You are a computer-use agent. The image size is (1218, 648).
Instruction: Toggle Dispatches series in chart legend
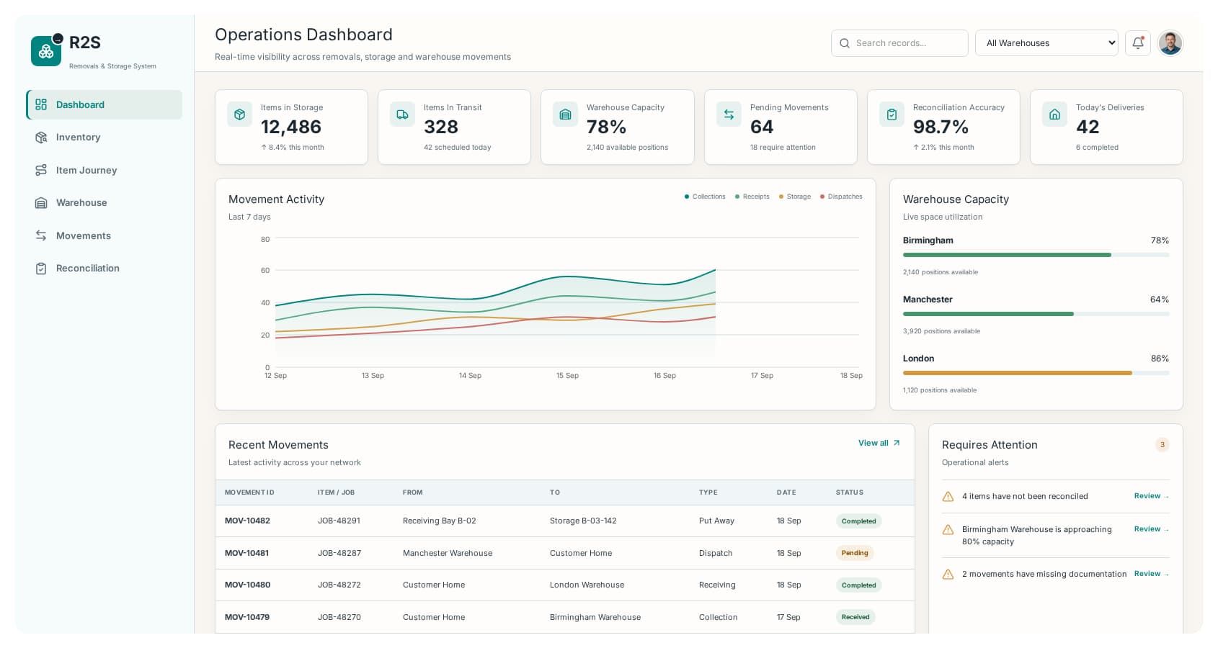(841, 197)
